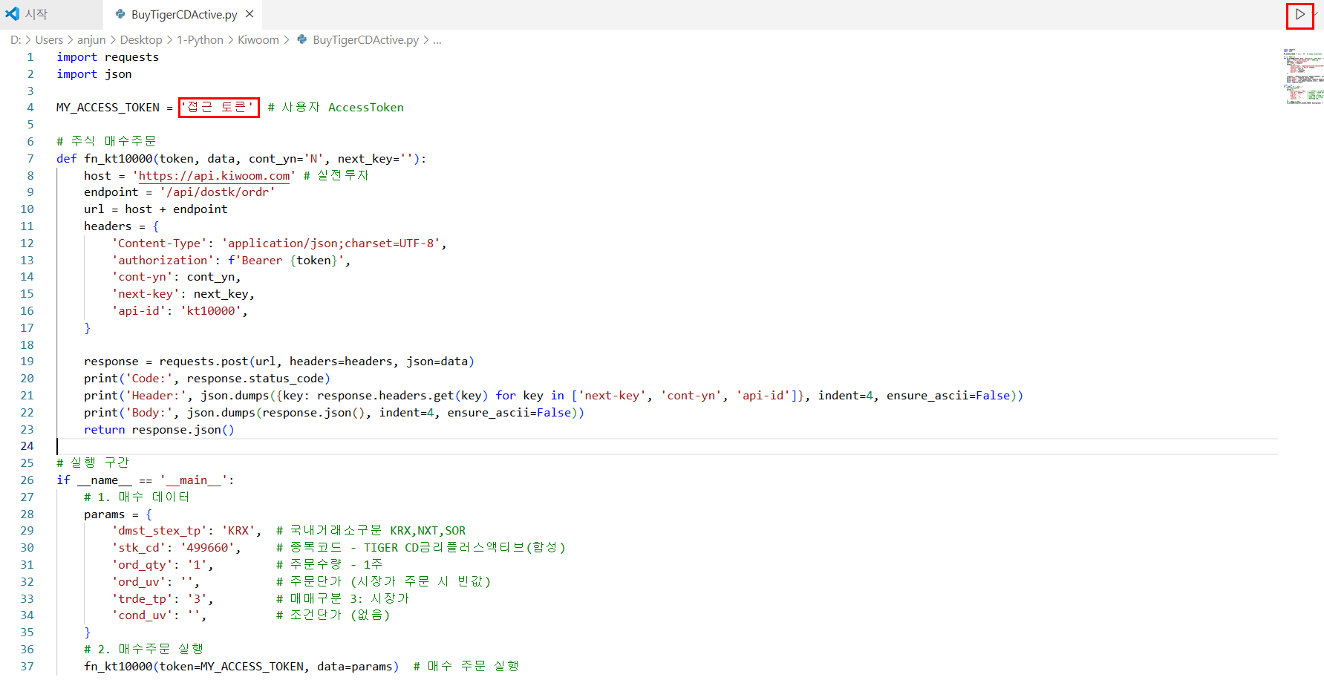Click the '접근 토큰' string value
This screenshot has height=683, width=1324.
point(218,108)
